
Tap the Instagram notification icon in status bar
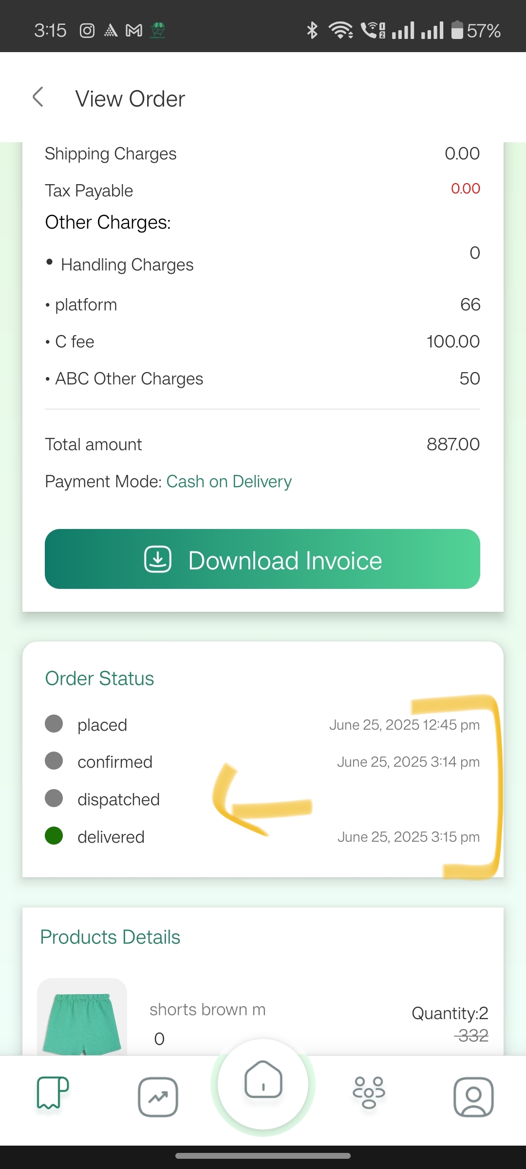click(x=87, y=31)
